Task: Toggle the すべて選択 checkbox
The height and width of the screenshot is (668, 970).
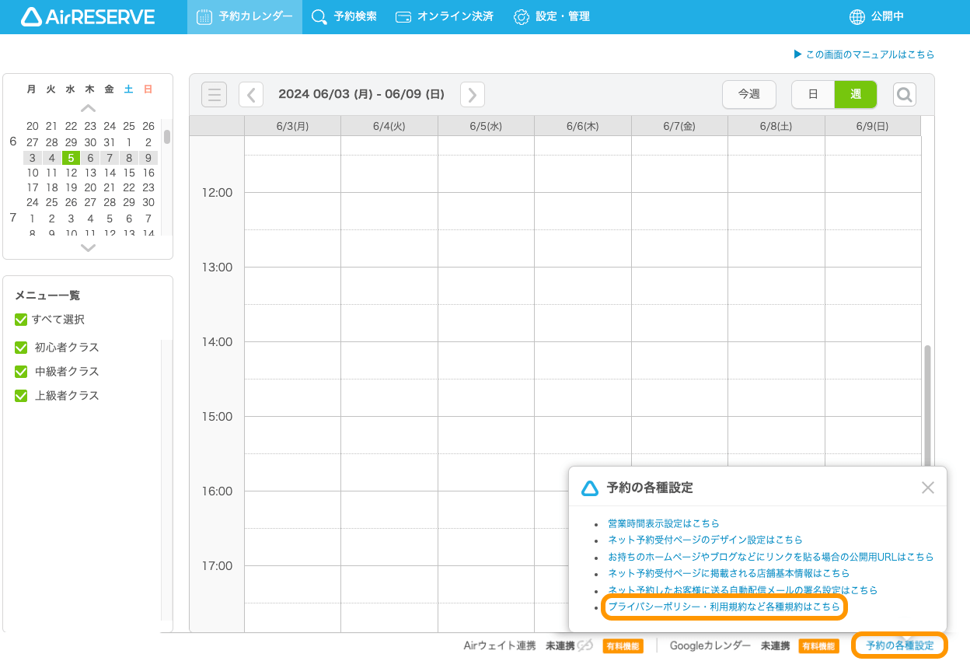Action: tap(21, 320)
